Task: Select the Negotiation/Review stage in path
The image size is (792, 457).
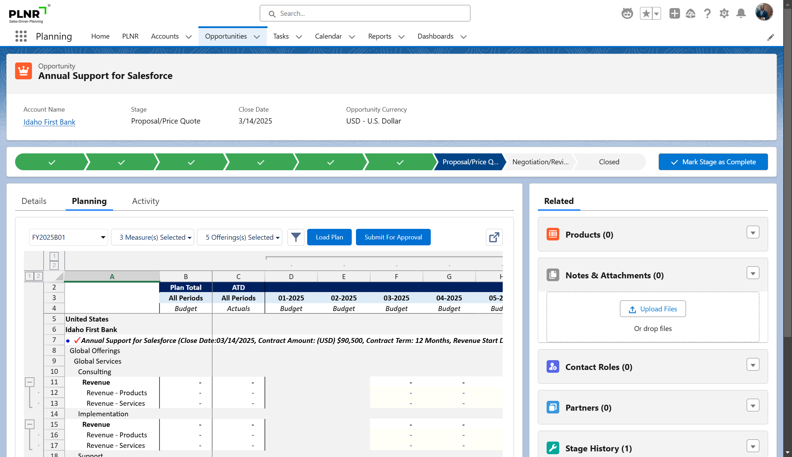Action: click(x=540, y=162)
